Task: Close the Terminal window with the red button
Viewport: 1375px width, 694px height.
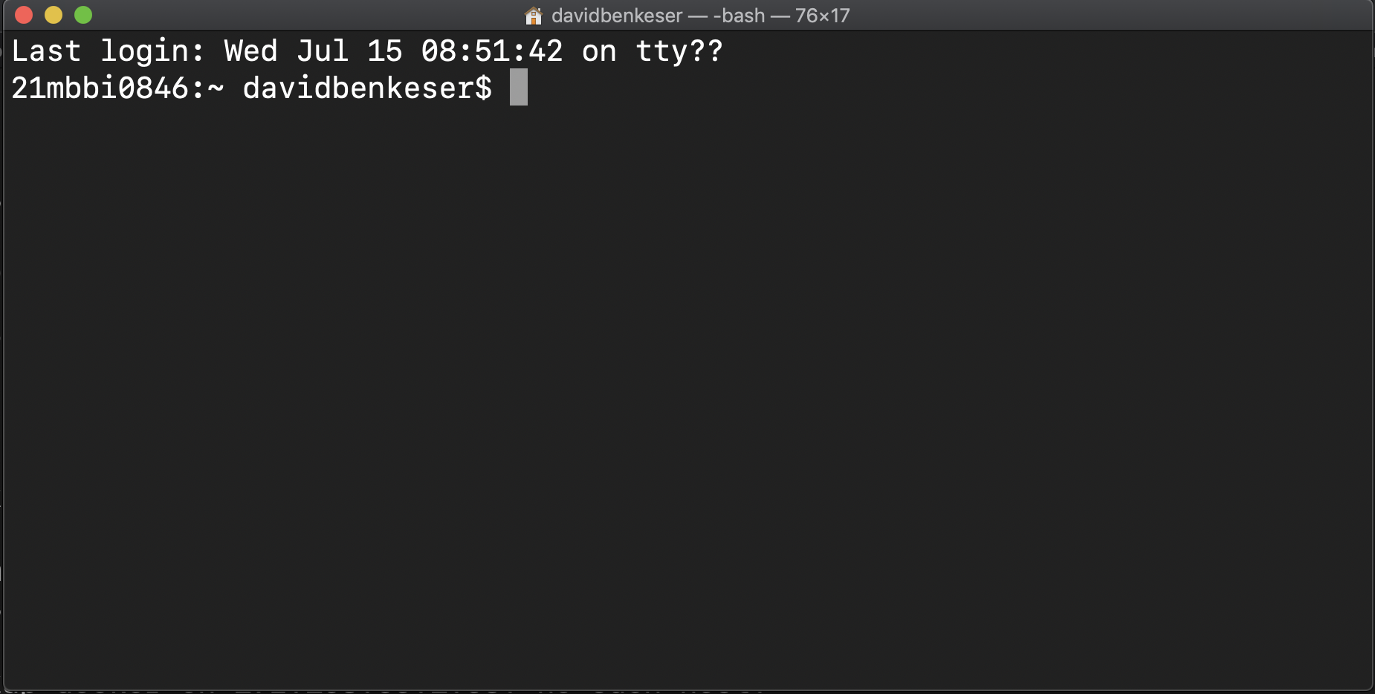Action: tap(22, 14)
